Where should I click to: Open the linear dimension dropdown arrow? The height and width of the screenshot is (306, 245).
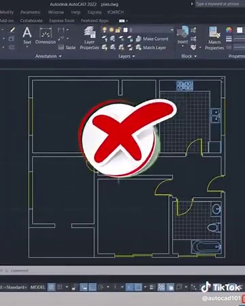click(67, 30)
